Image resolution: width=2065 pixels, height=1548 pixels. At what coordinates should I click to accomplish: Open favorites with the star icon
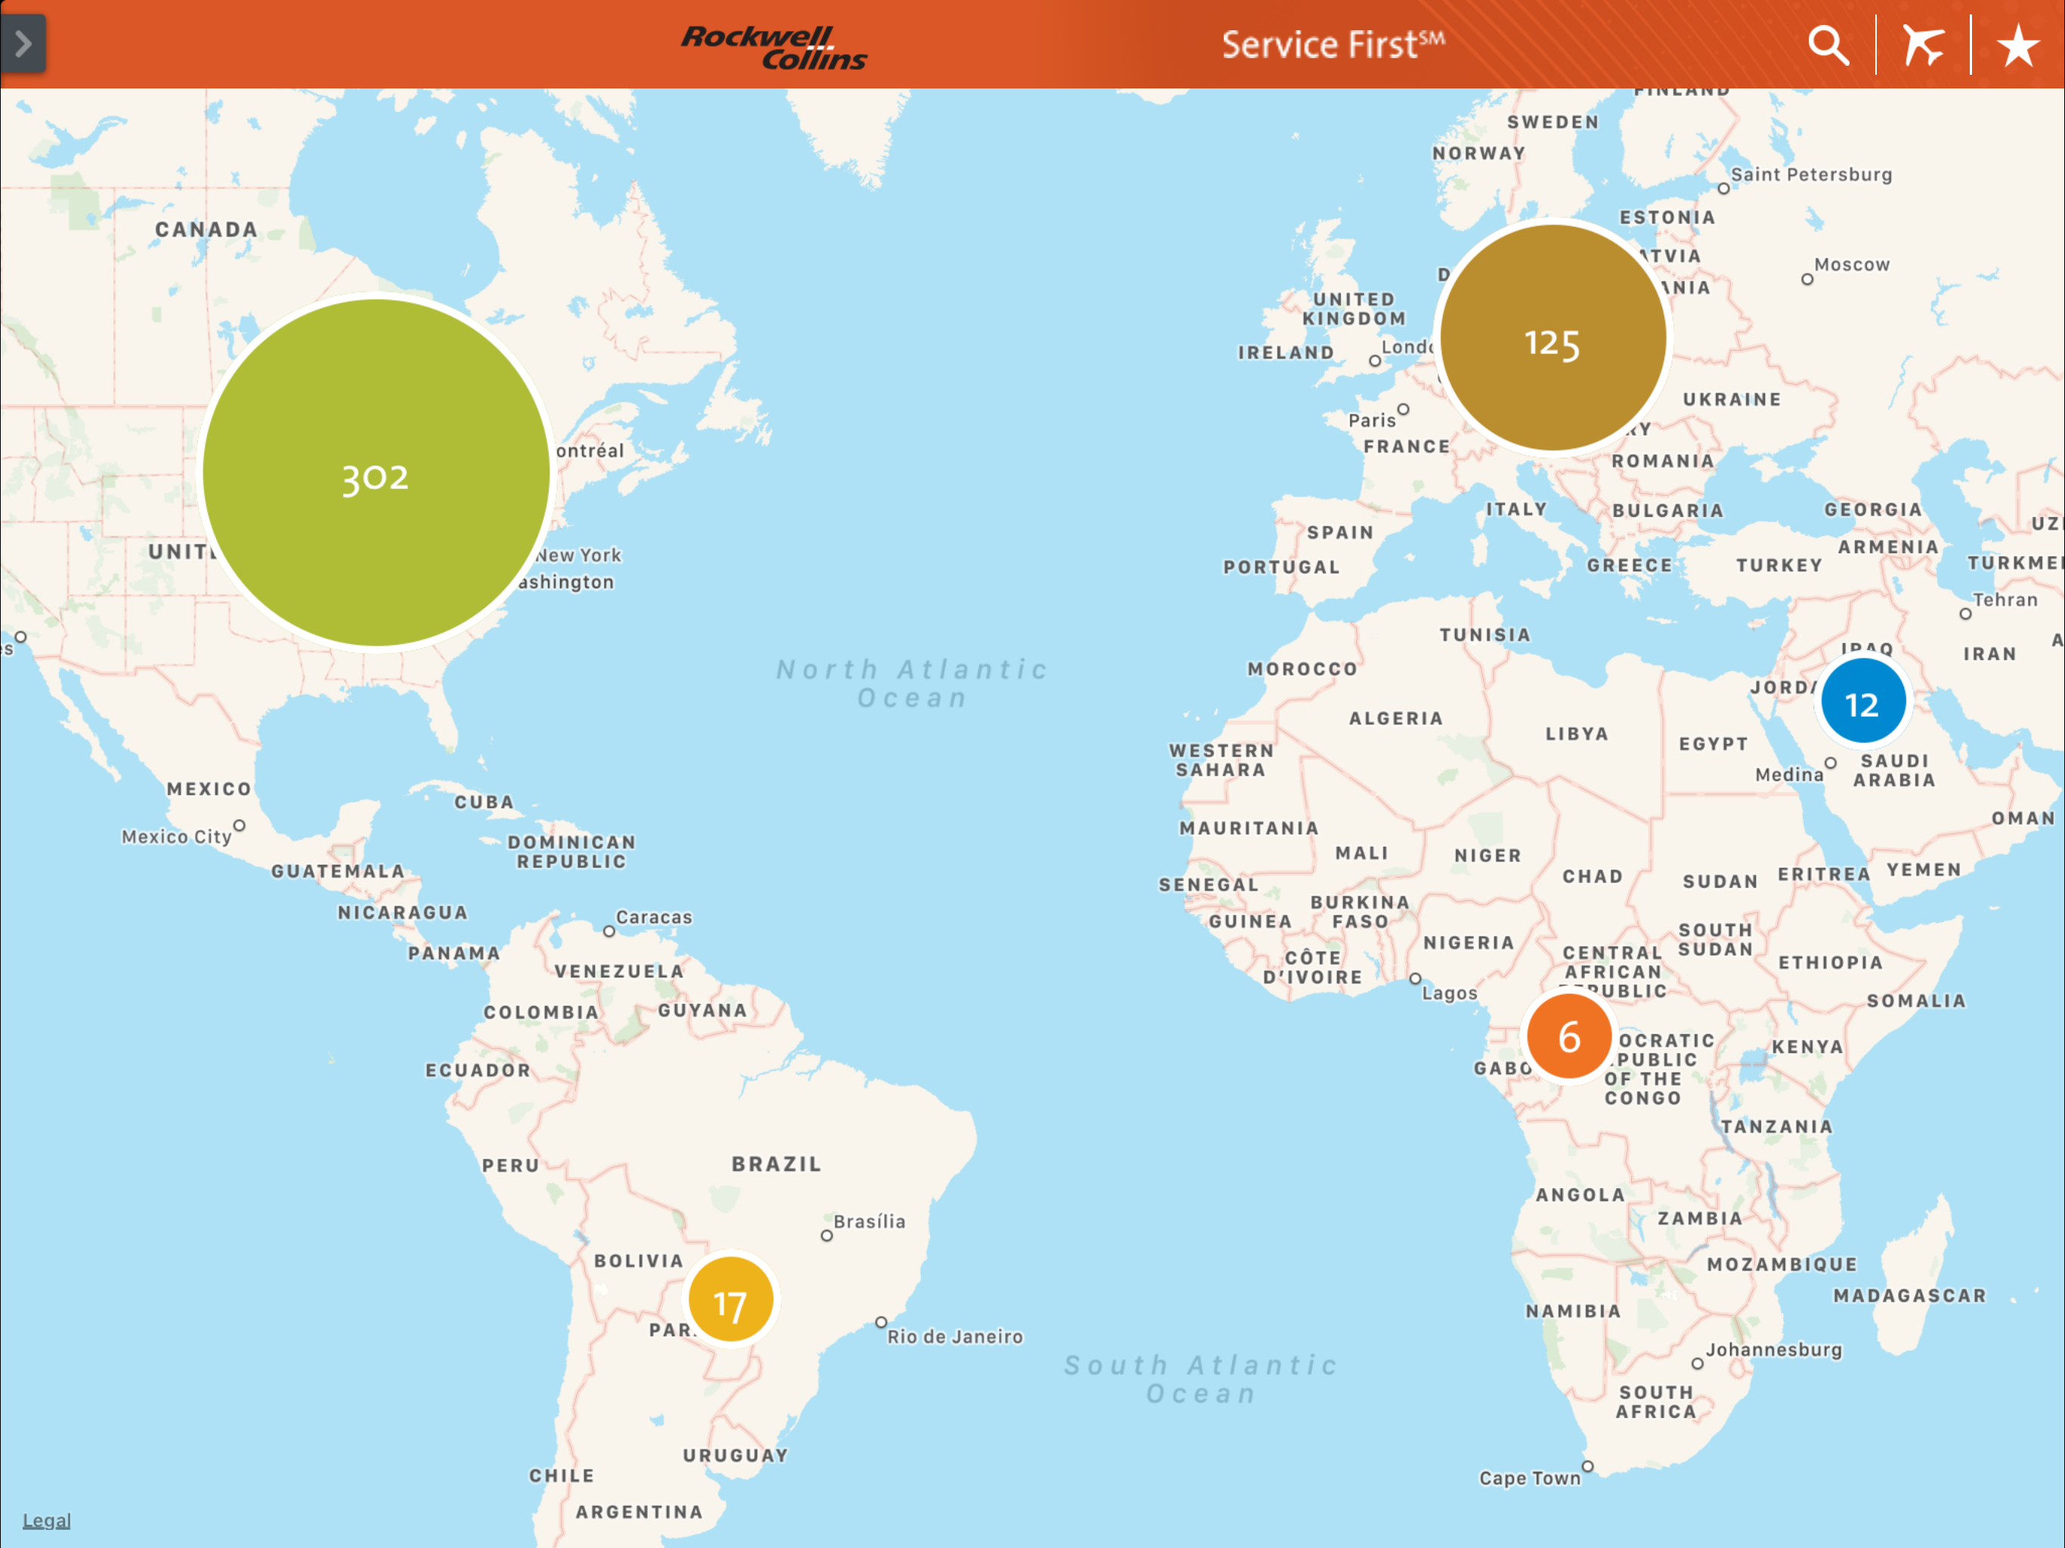tap(2017, 45)
